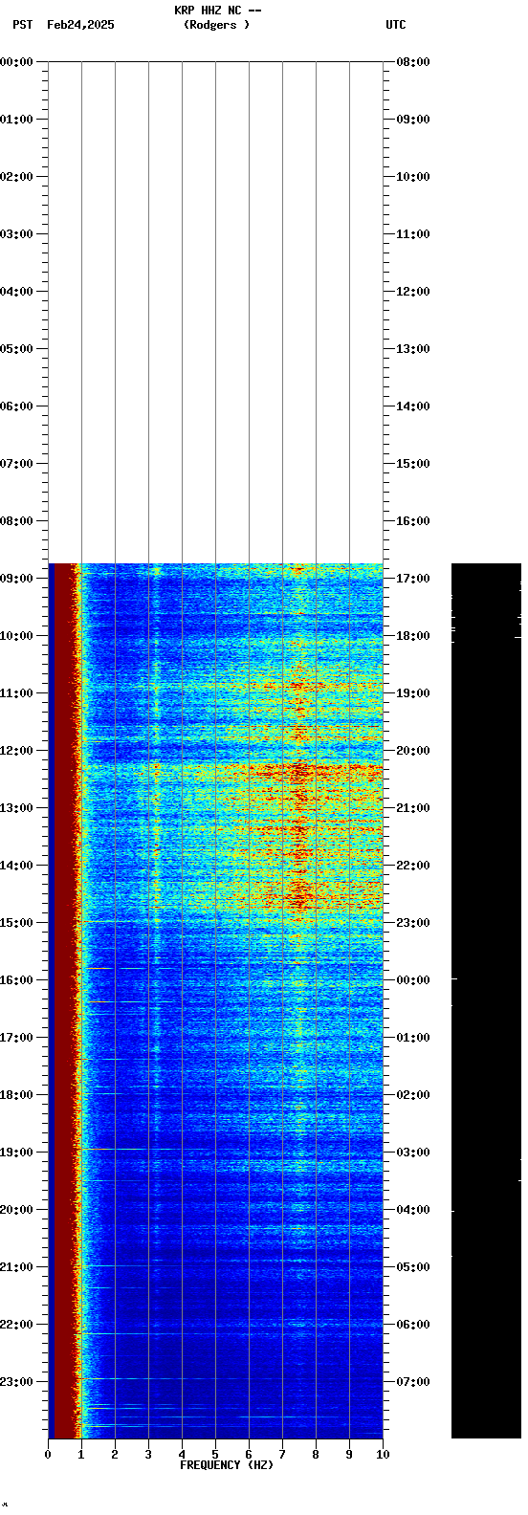The image size is (528, 1515).
Task: Click the PST '15:00' time label
Action: click(16, 923)
